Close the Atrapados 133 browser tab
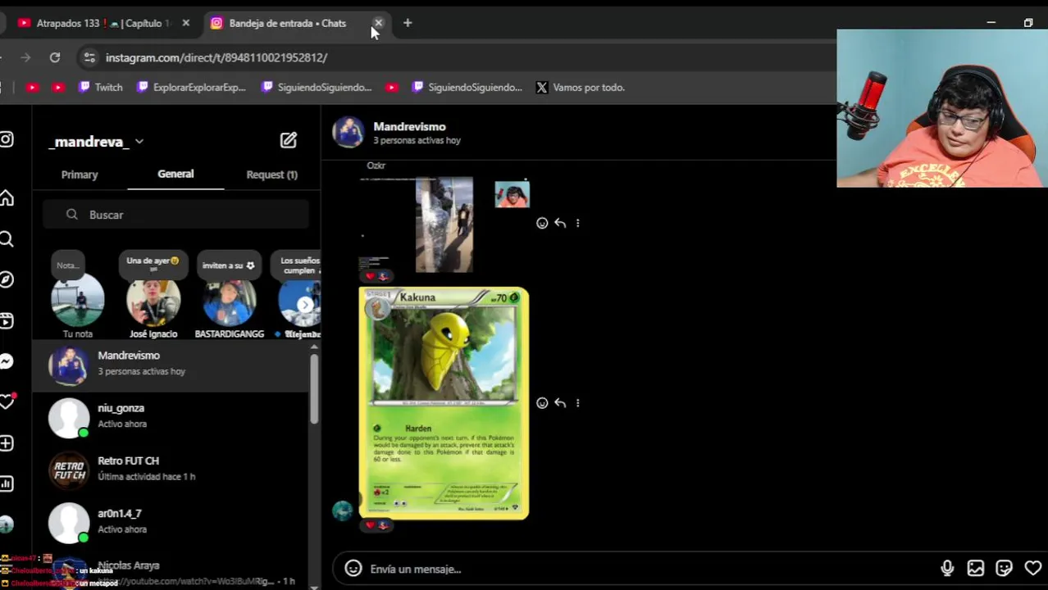Screen dimensions: 1048x590 (x=186, y=23)
